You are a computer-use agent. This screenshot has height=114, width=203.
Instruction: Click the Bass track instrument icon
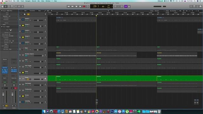(23, 49)
